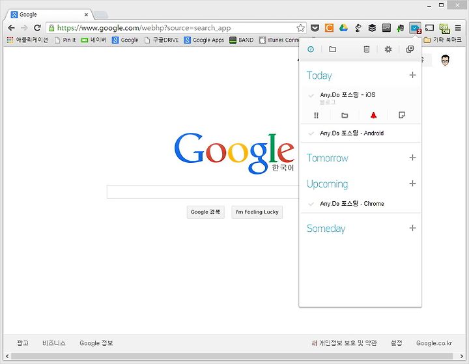This screenshot has height=364, width=469.
Task: Open the Chrome hamburger menu
Action: (458, 28)
